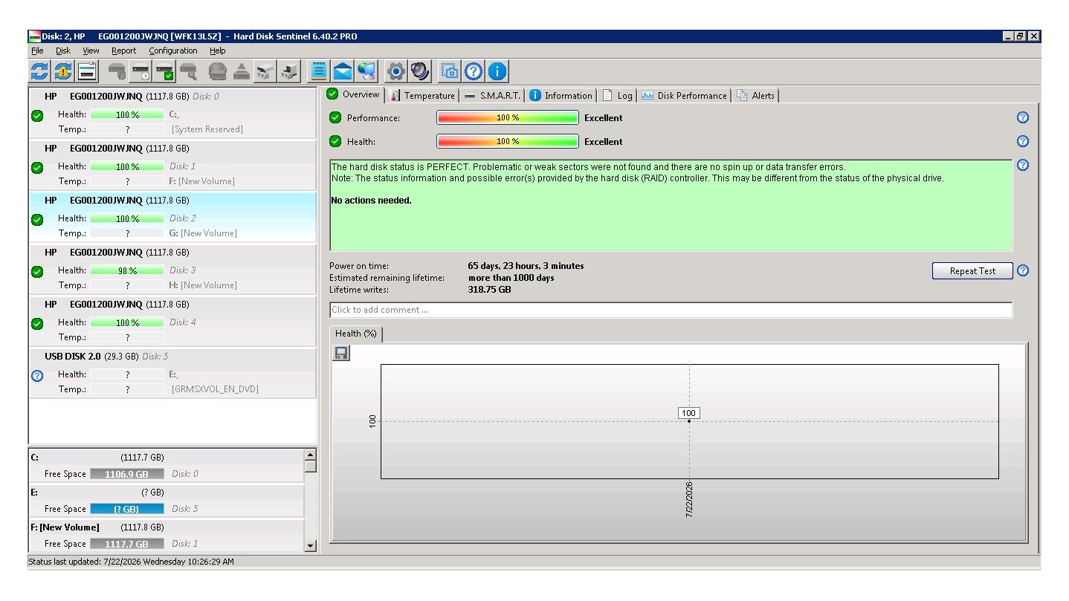Click the blue info about toolbar icon
The image size is (1069, 601).
(x=497, y=71)
